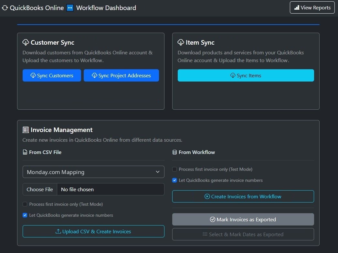The height and width of the screenshot is (253, 338).
Task: Uncheck QuickBooks invoice numbers under From Workflow
Action: 174,180
